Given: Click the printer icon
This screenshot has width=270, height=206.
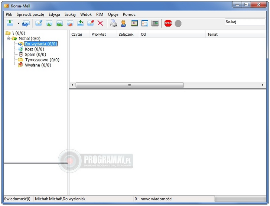Looking at the screenshot, I should (x=114, y=23).
